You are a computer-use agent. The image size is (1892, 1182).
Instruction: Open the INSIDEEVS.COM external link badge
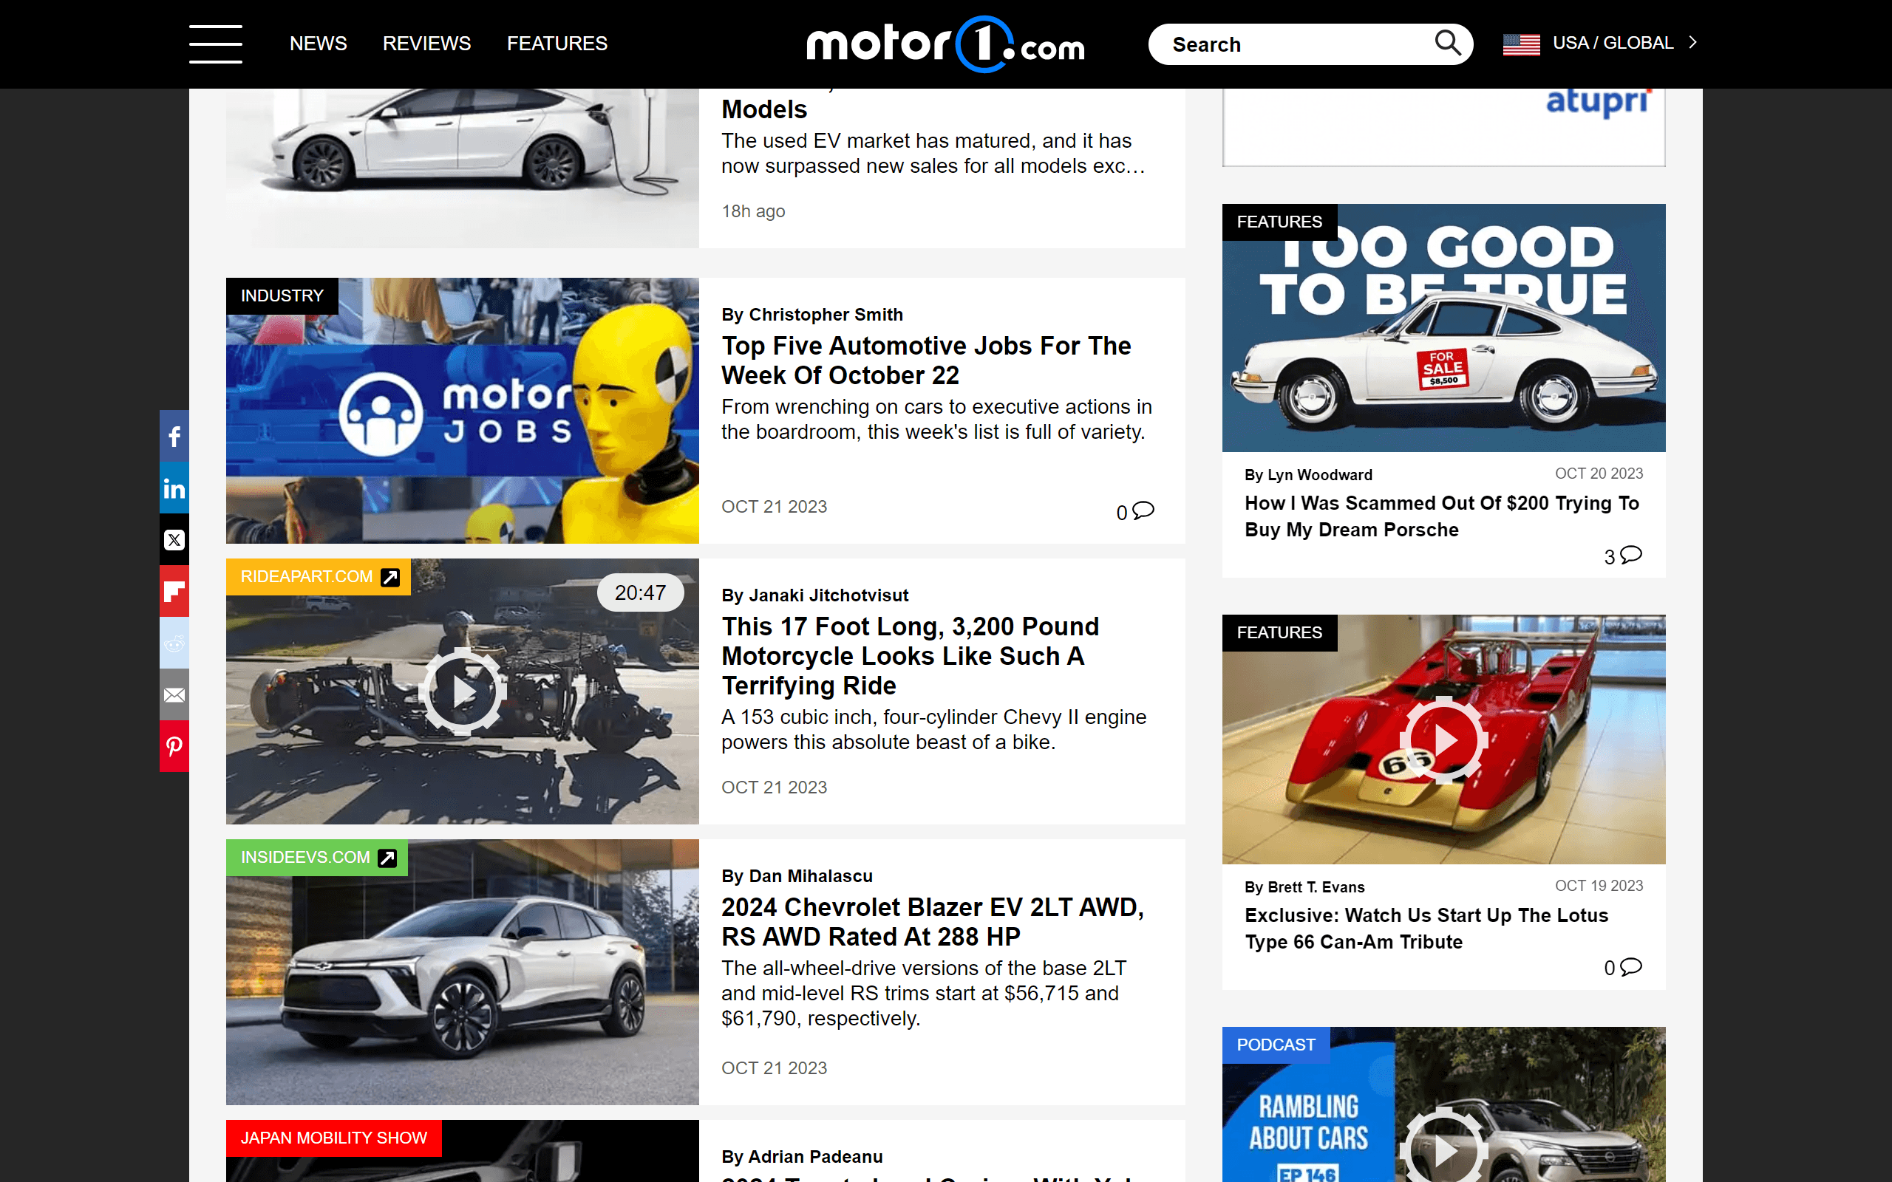click(x=316, y=857)
